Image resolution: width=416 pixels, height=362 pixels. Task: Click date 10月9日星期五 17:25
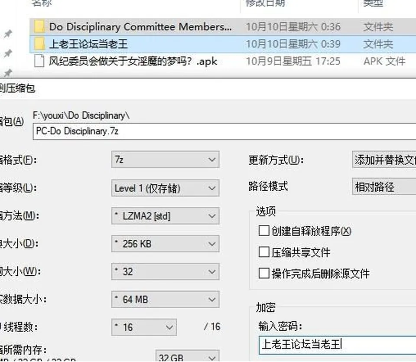coord(293,61)
